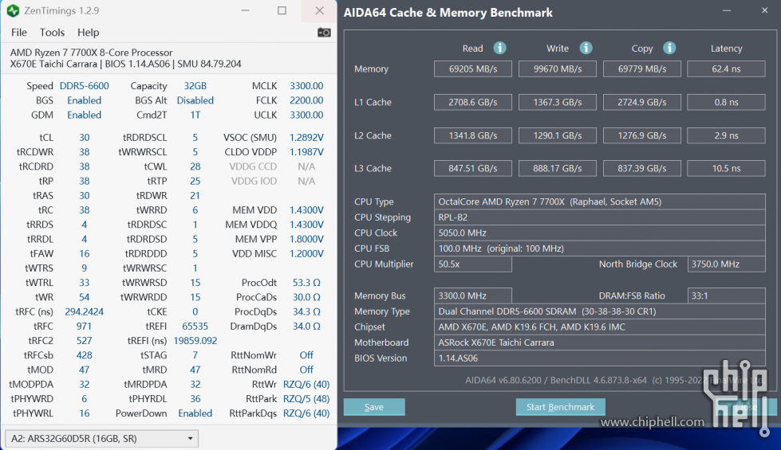Click the Memory Latency 62.4 ns field
781x450 pixels.
[x=726, y=68]
